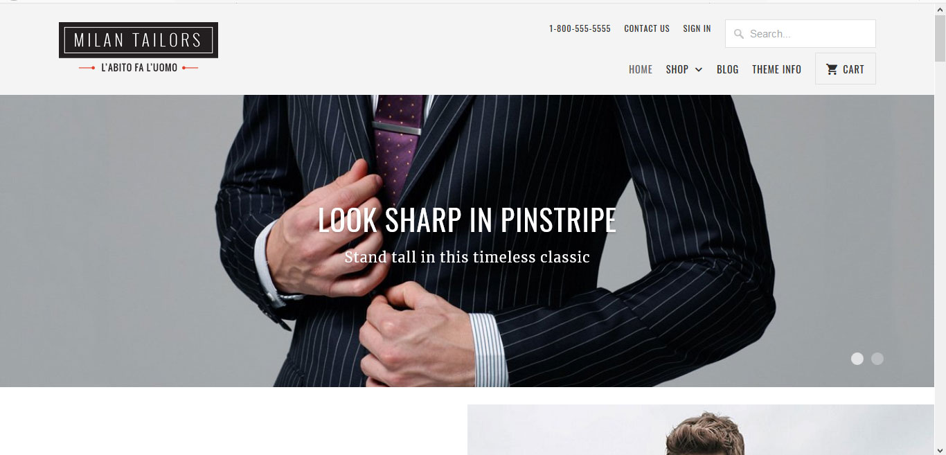Open the Theme Info page
Screen dimensions: 946x455
tap(777, 69)
